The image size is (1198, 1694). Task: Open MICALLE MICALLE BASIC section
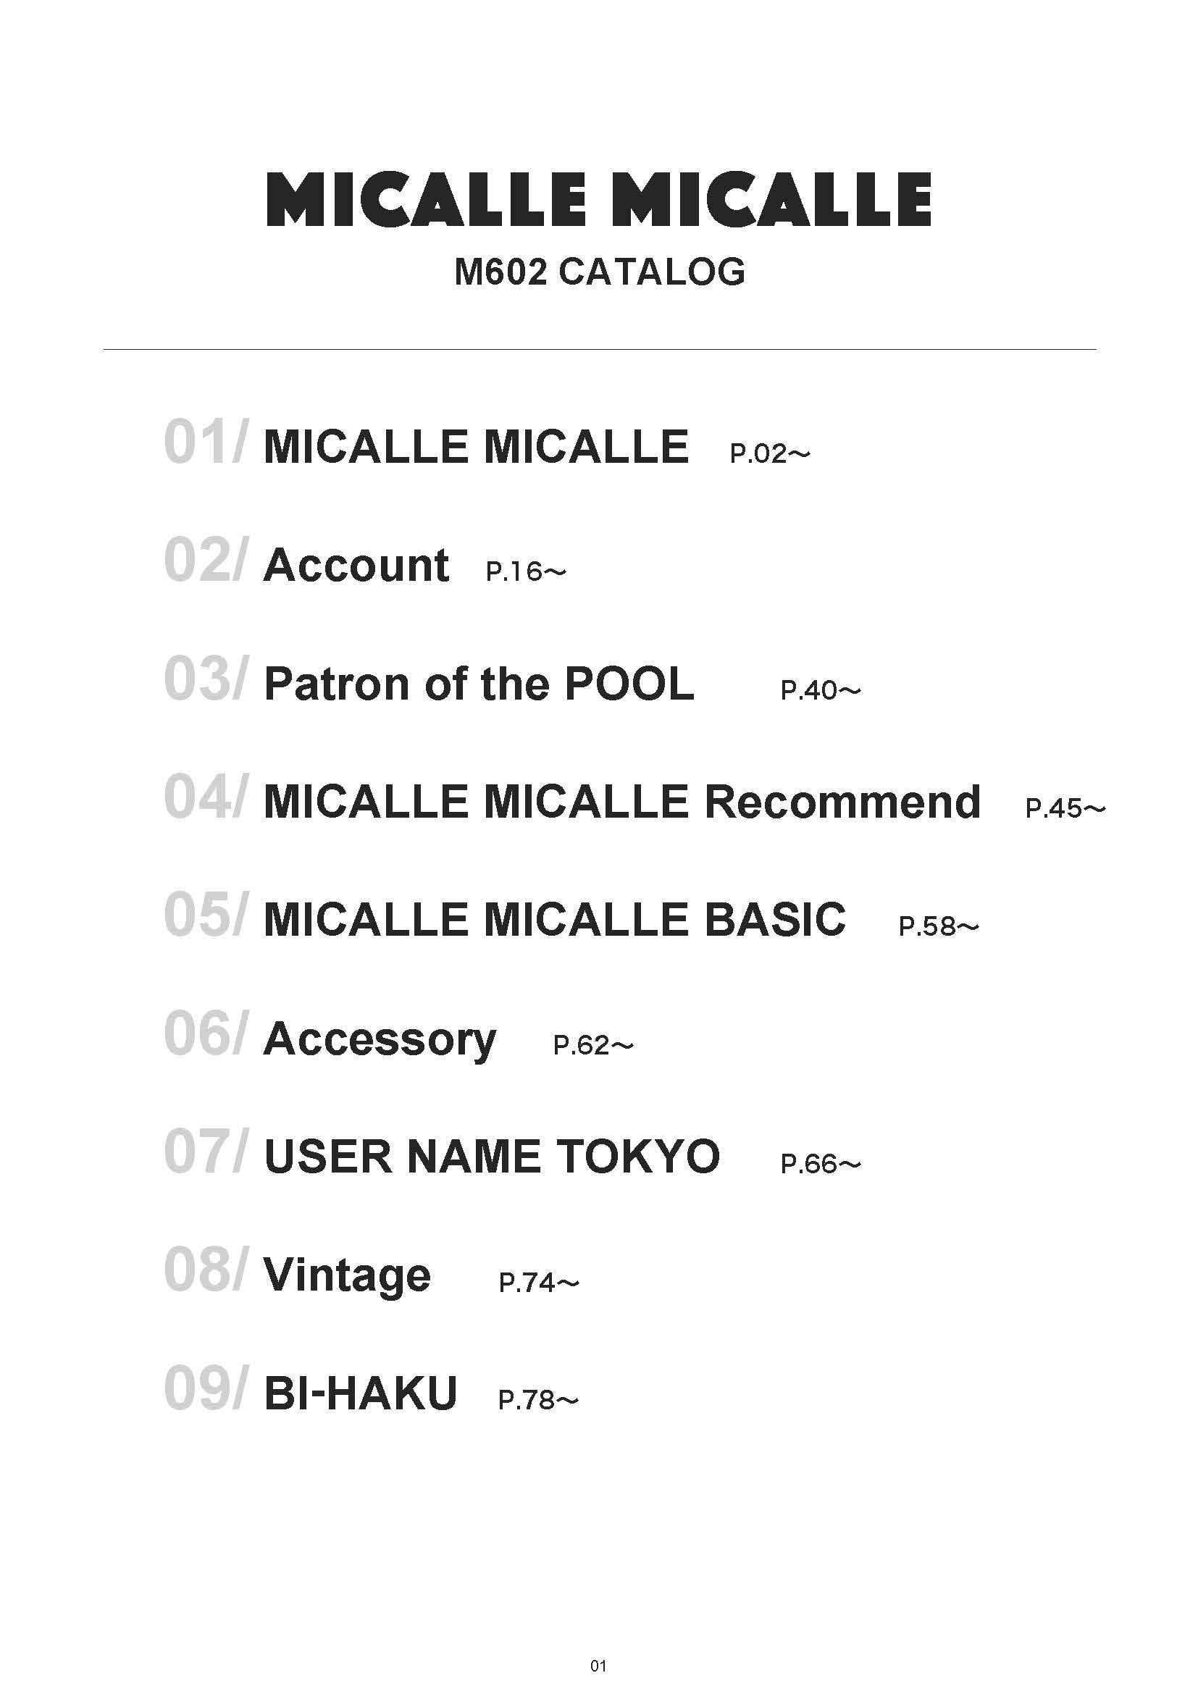pos(554,920)
